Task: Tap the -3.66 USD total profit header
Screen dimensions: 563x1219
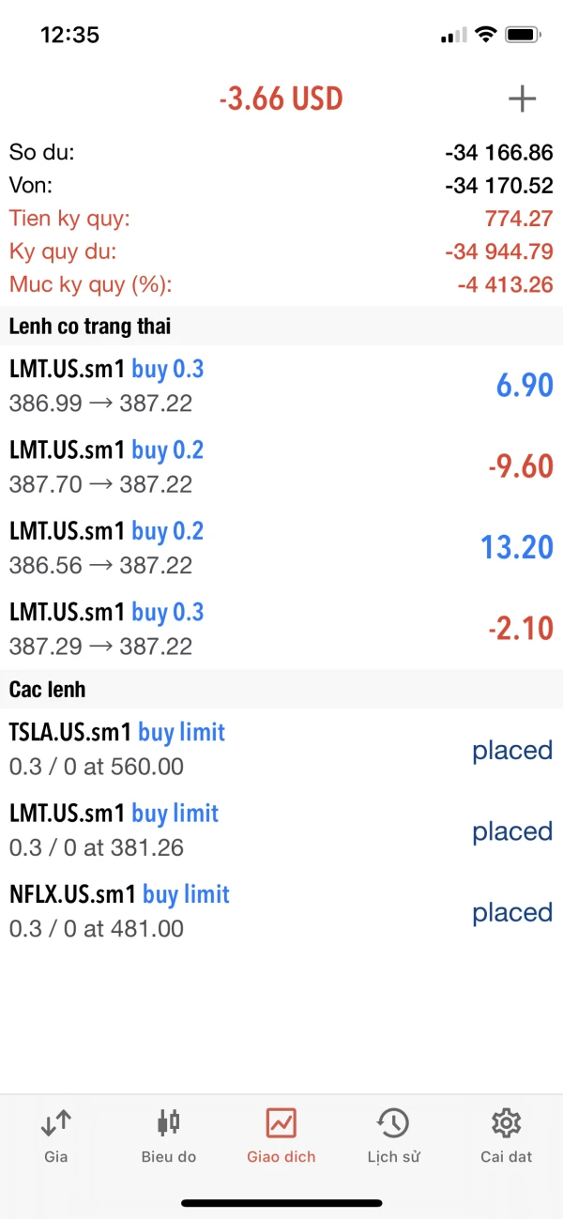Action: pos(281,99)
